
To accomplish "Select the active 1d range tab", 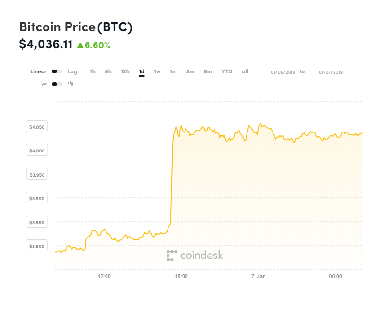I will pos(141,71).
